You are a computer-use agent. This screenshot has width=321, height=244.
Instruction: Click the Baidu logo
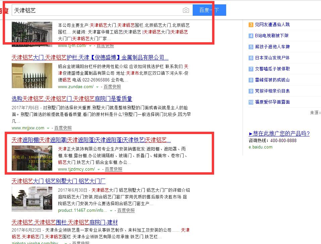tap(4, 10)
